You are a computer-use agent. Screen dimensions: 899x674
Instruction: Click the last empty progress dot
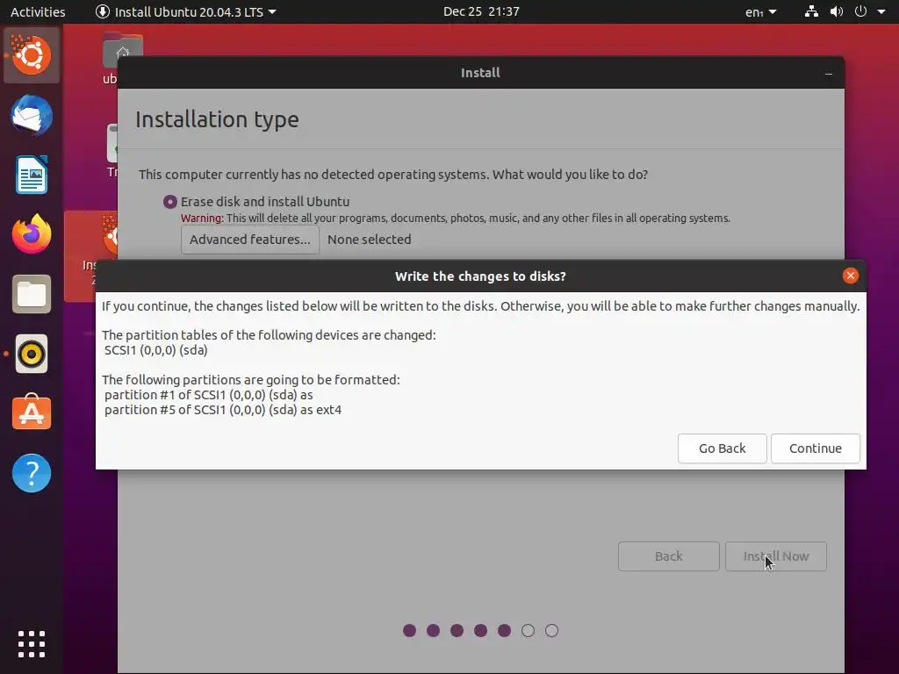[551, 630]
